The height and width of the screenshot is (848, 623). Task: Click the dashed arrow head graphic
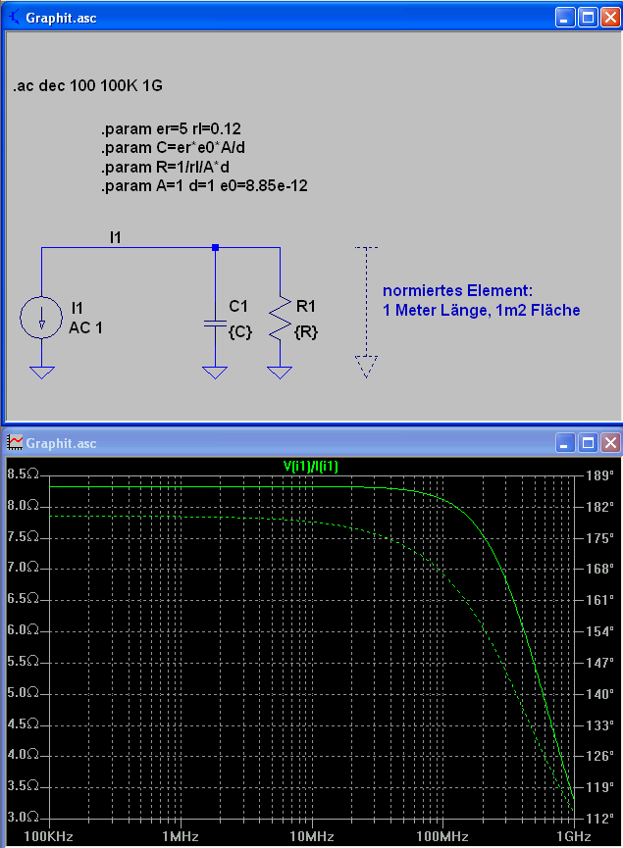click(x=366, y=366)
